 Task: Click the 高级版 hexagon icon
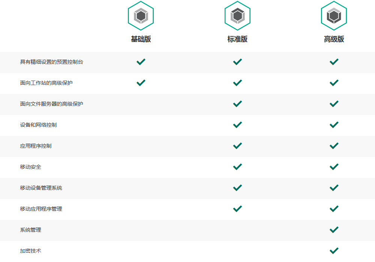[334, 16]
